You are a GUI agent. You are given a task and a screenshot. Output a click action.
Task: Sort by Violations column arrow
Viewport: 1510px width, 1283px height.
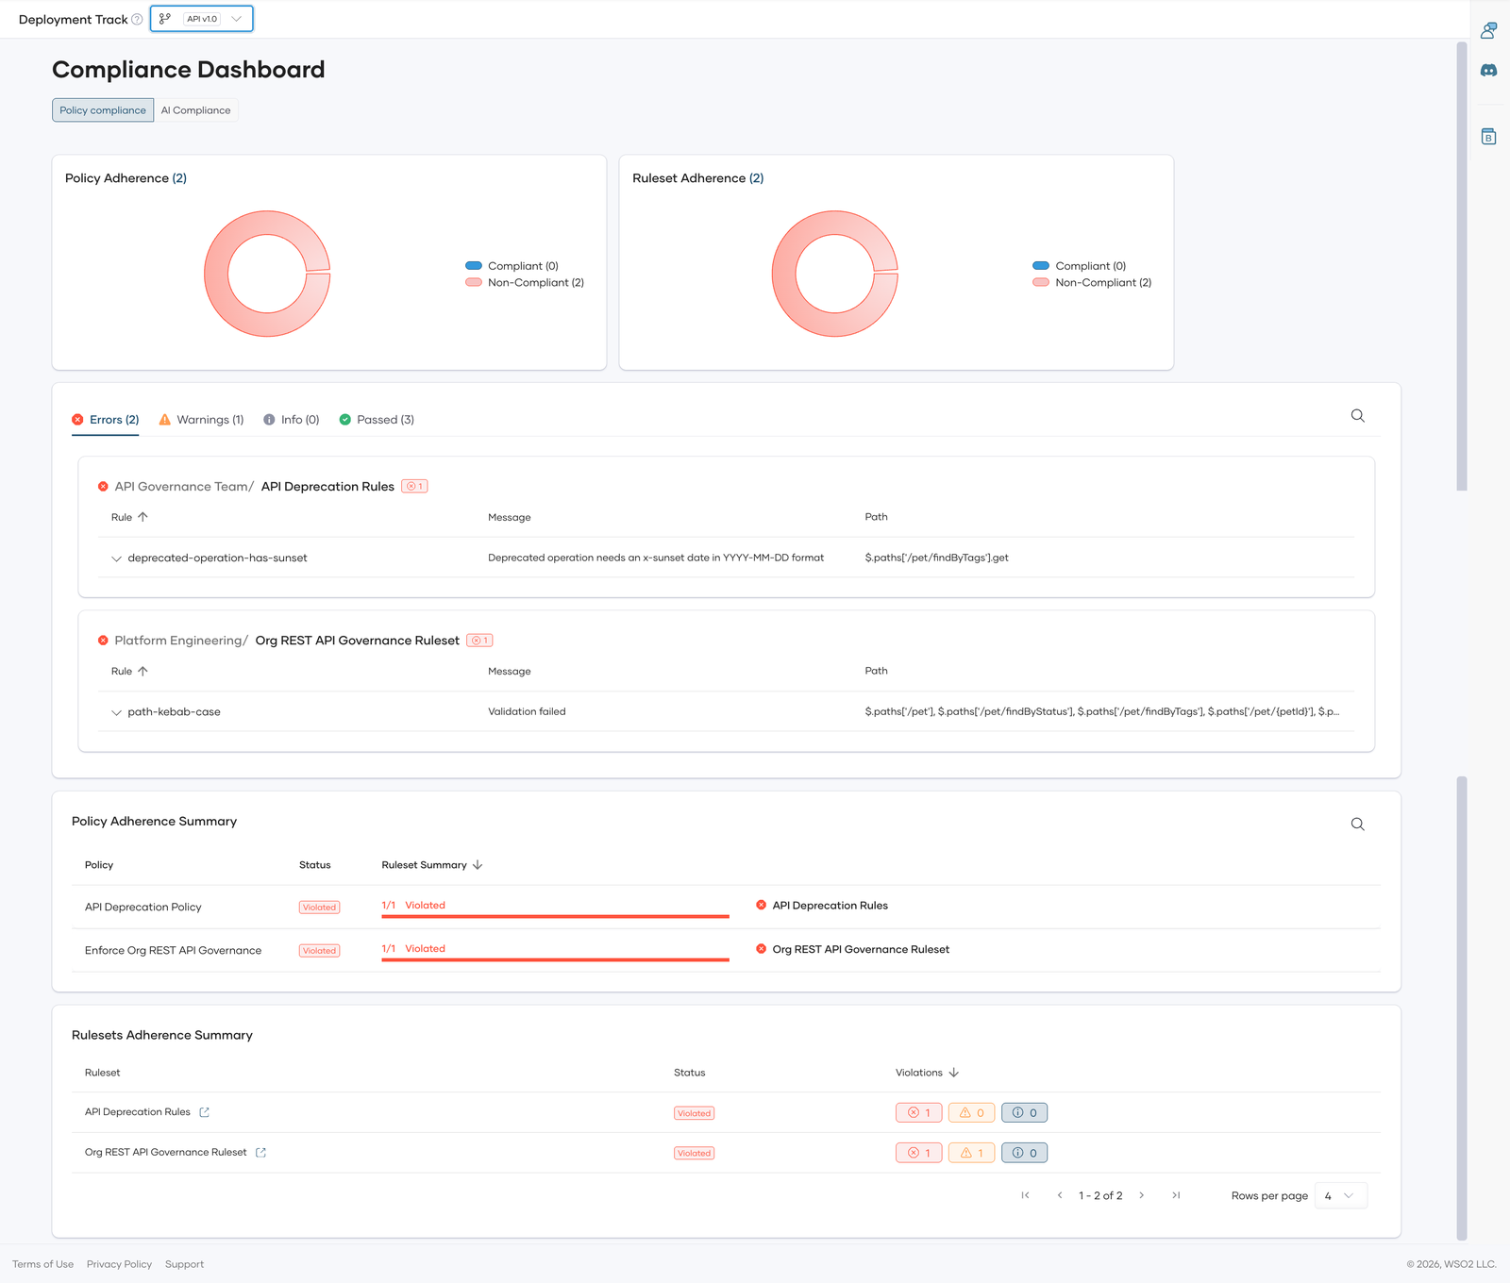(x=953, y=1073)
